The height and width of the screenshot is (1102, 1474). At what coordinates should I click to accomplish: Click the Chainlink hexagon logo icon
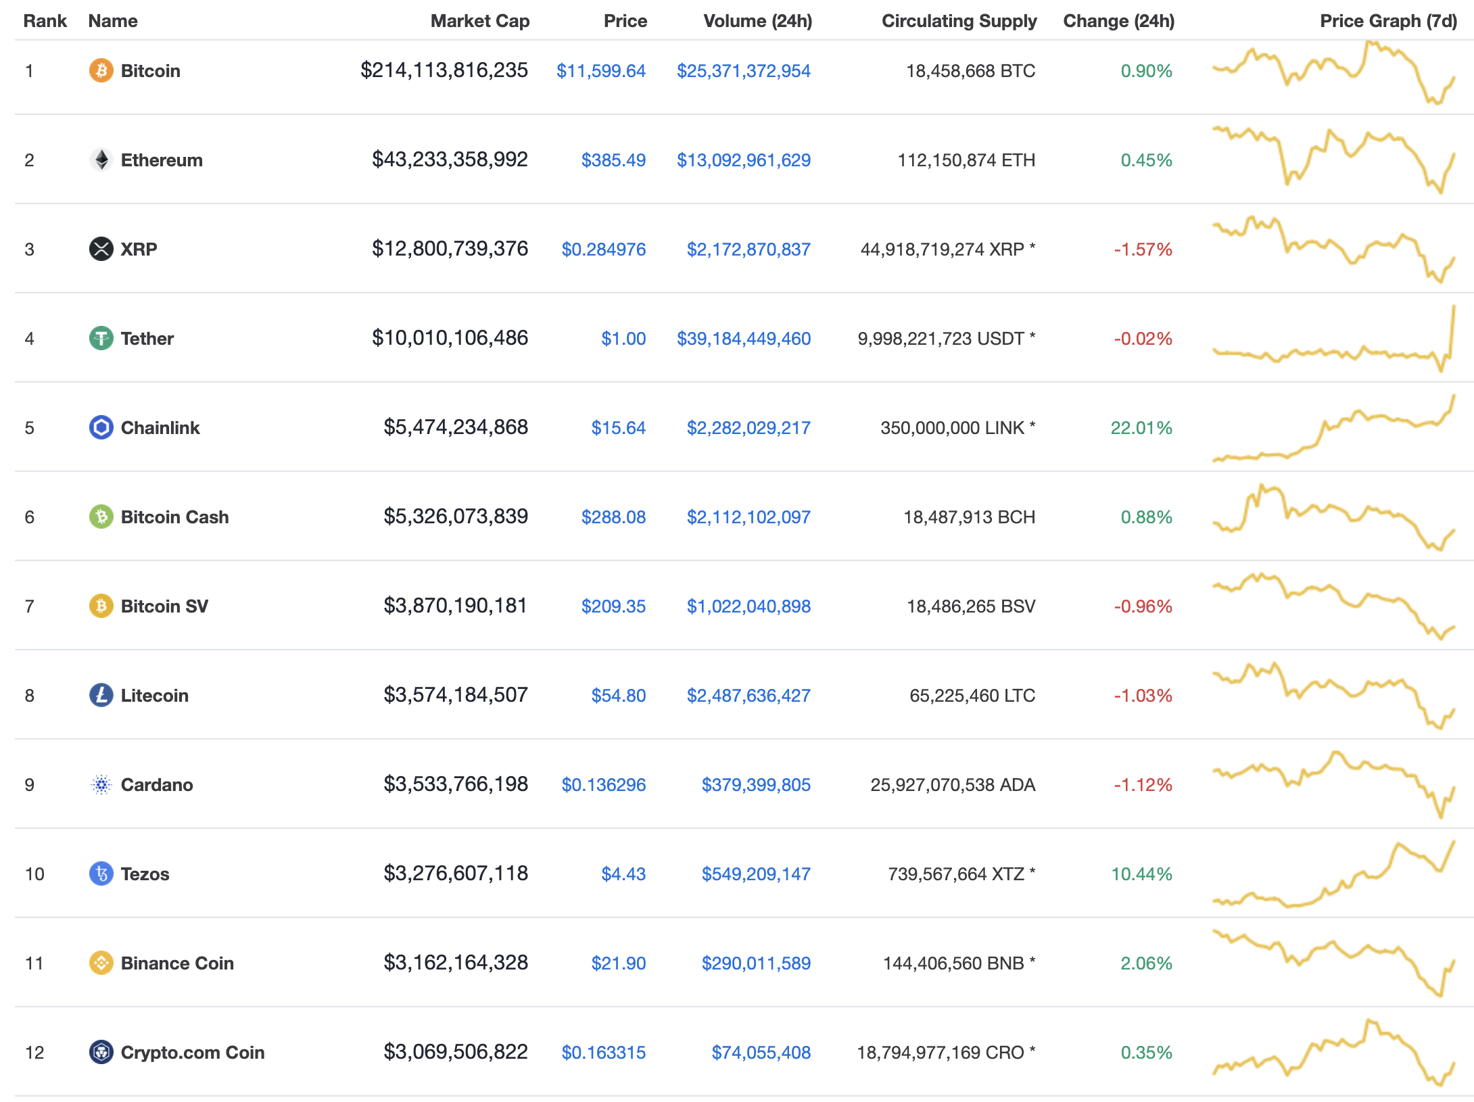[101, 427]
